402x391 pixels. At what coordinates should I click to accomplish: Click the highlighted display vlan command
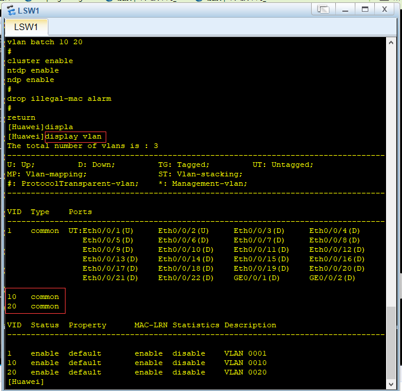pyautogui.click(x=75, y=136)
